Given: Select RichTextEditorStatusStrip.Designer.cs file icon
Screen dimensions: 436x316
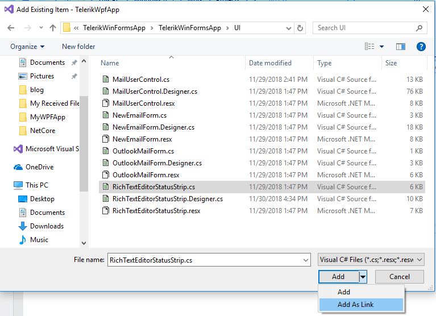Looking at the screenshot, I should pos(106,199).
